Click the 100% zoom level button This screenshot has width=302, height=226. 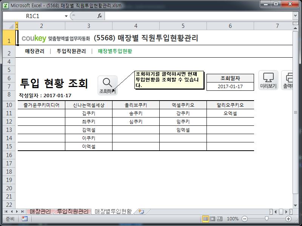(233, 219)
